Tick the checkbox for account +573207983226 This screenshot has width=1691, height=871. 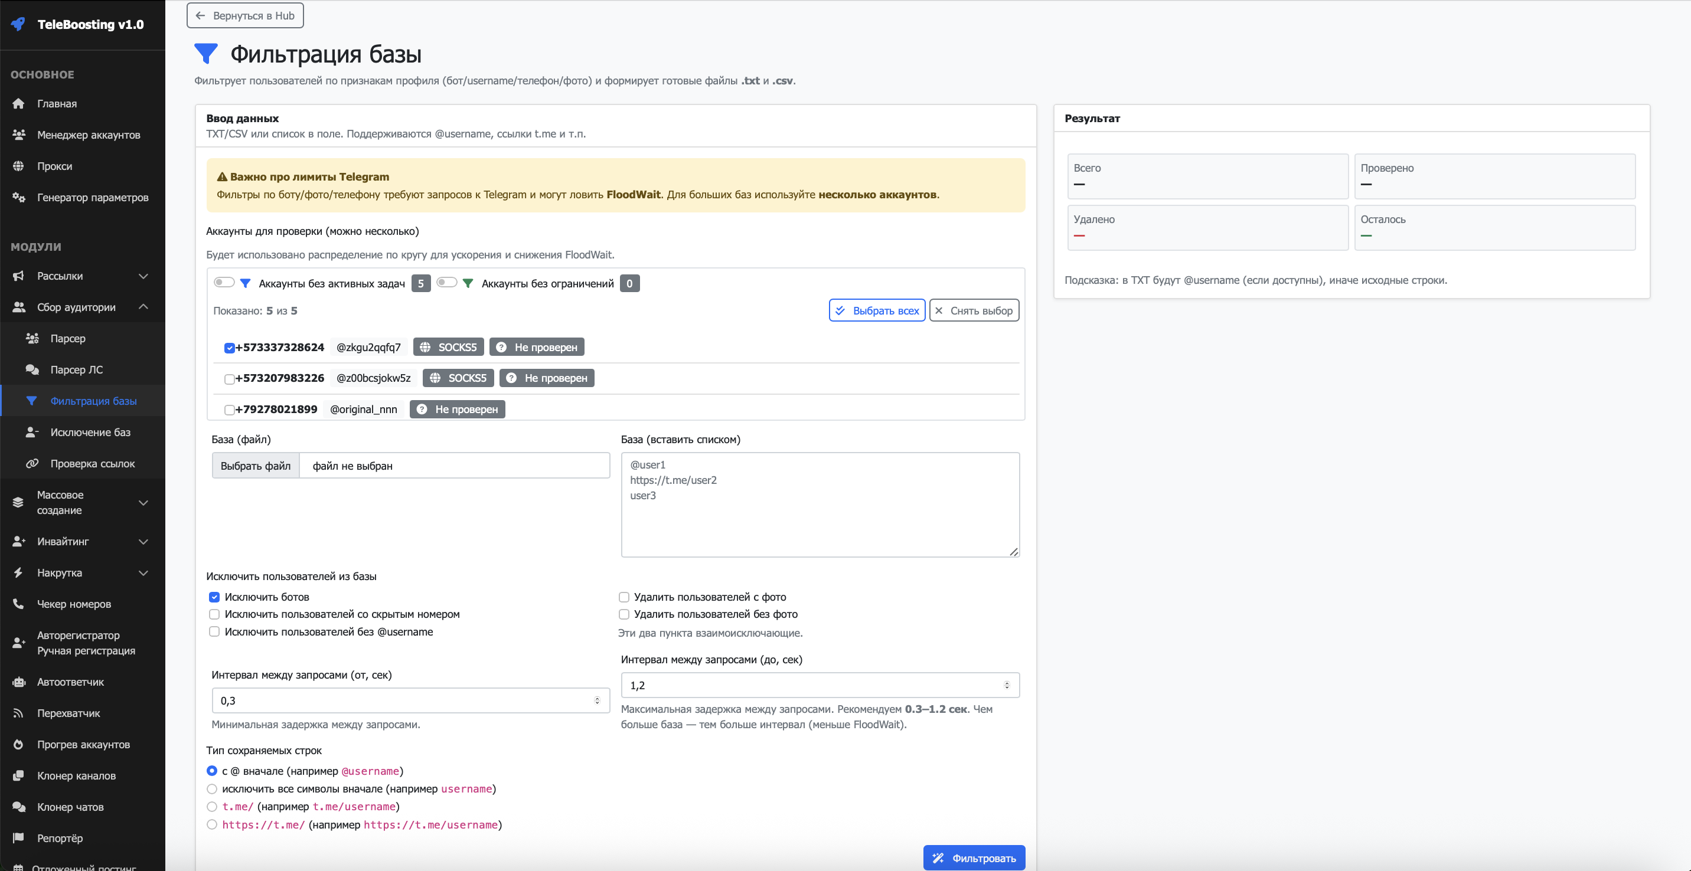pyautogui.click(x=229, y=379)
